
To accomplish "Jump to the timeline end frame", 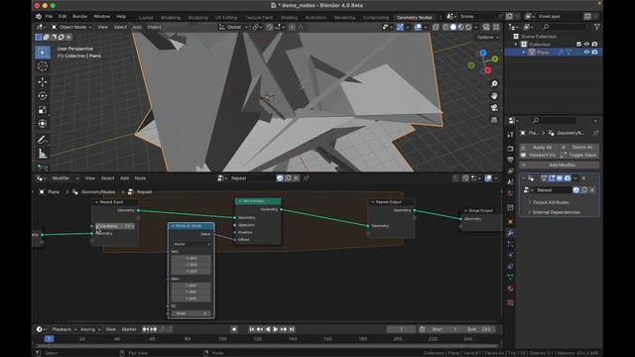I will [x=292, y=329].
